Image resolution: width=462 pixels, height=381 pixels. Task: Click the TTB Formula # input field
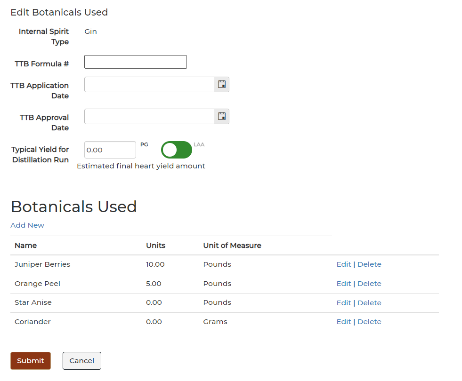click(136, 62)
